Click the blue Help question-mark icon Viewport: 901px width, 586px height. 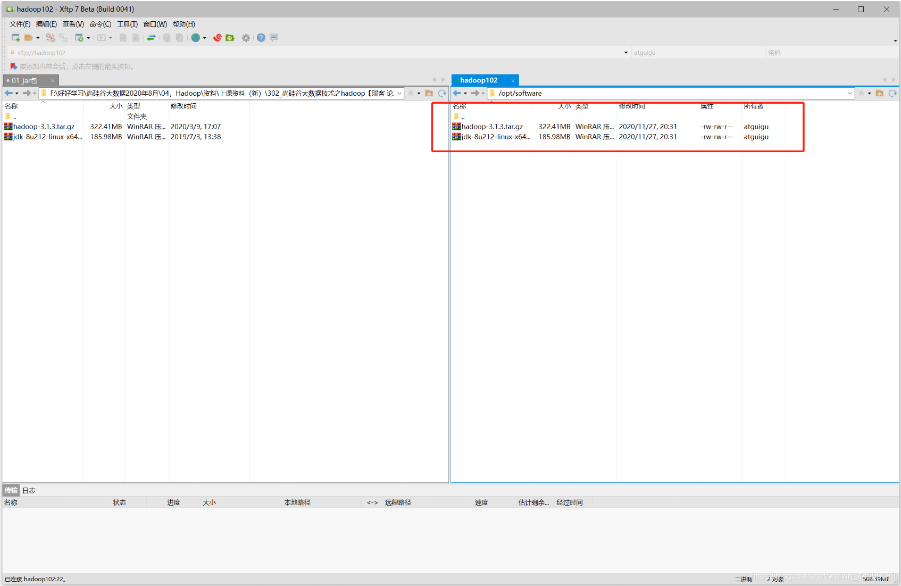[x=261, y=38]
